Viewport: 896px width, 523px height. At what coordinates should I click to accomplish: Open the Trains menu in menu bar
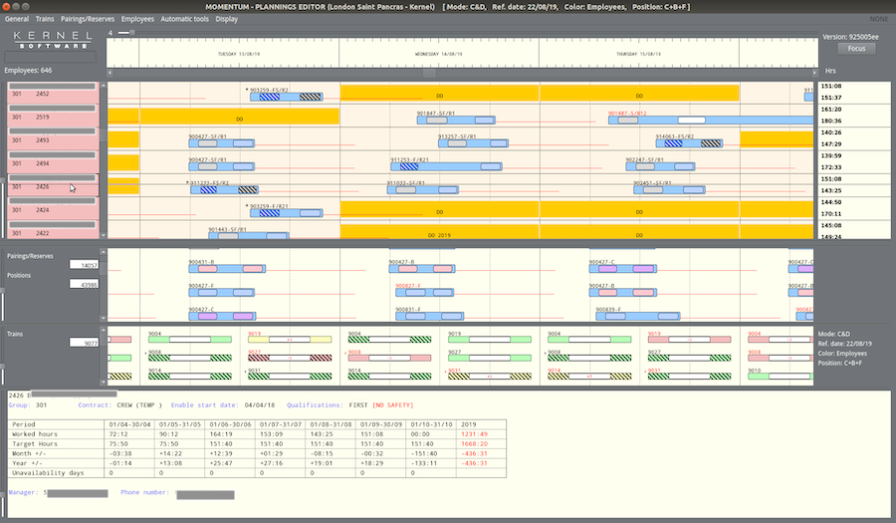tap(45, 19)
